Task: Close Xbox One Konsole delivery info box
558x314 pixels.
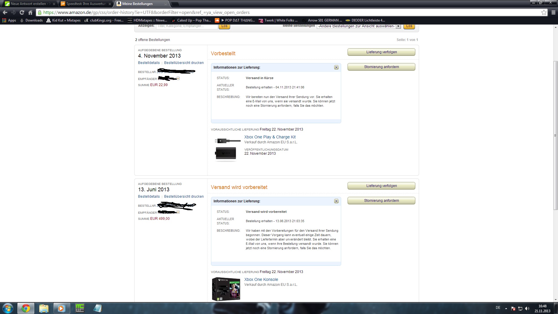Action: (x=336, y=201)
